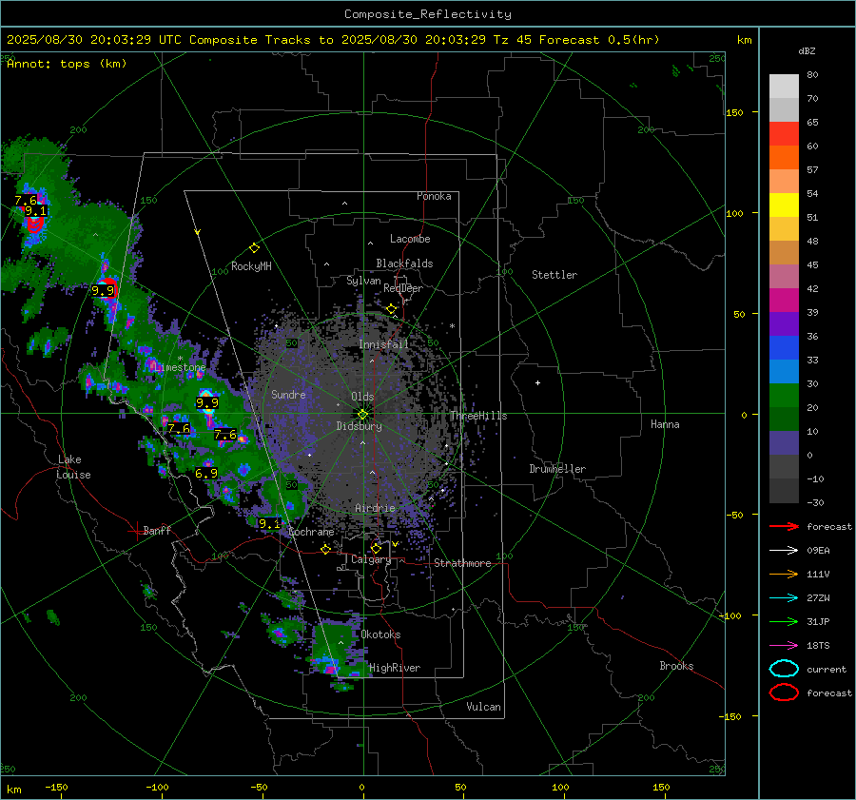The height and width of the screenshot is (800, 856).
Task: Click the cyan current ellipse legend icon
Action: click(784, 669)
